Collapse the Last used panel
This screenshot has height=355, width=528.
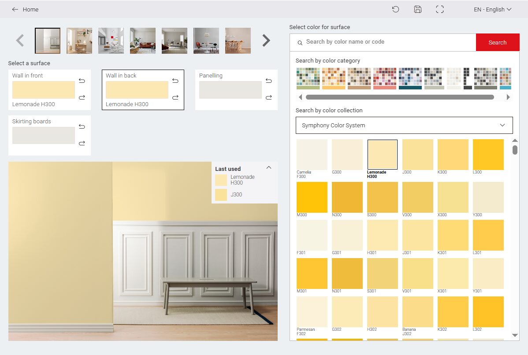tap(269, 168)
